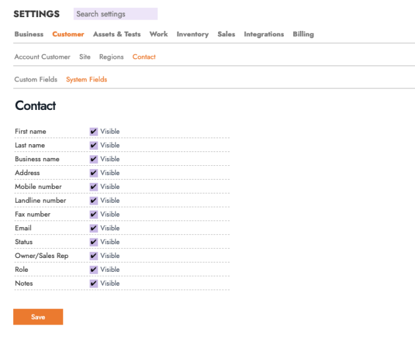
Task: Go to the Inventory tab
Action: (192, 34)
